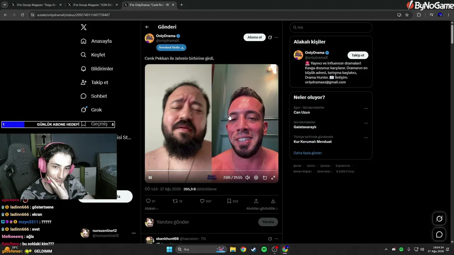The image size is (454, 255).
Task: Open Grok actions icon beside Abone ol
Action: click(x=270, y=37)
